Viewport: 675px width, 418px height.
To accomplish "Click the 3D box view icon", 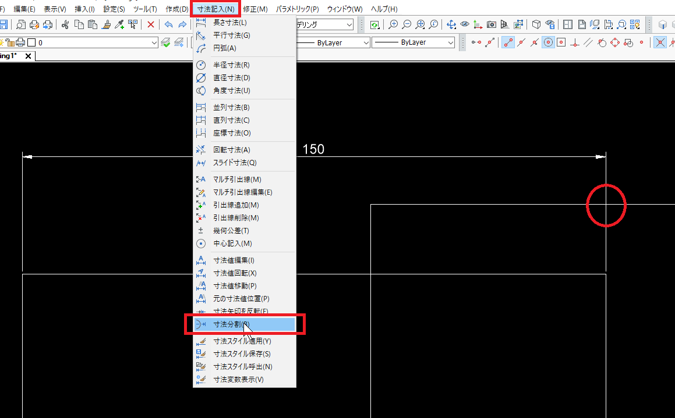I will [536, 24].
